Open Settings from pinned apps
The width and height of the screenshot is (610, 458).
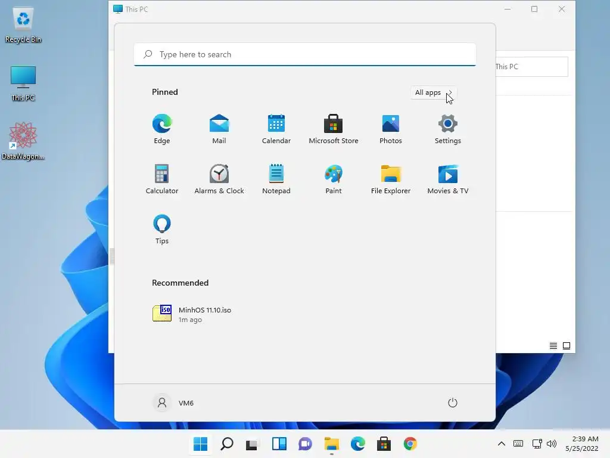pyautogui.click(x=448, y=129)
